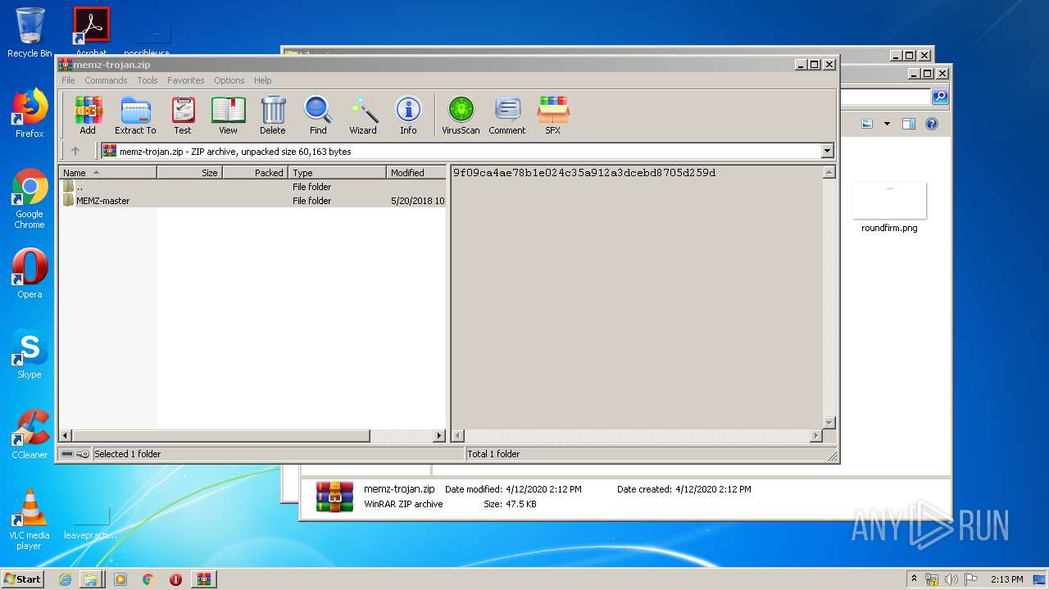Image resolution: width=1049 pixels, height=590 pixels.
Task: Click the drive/key status bar icon
Action: (x=75, y=454)
